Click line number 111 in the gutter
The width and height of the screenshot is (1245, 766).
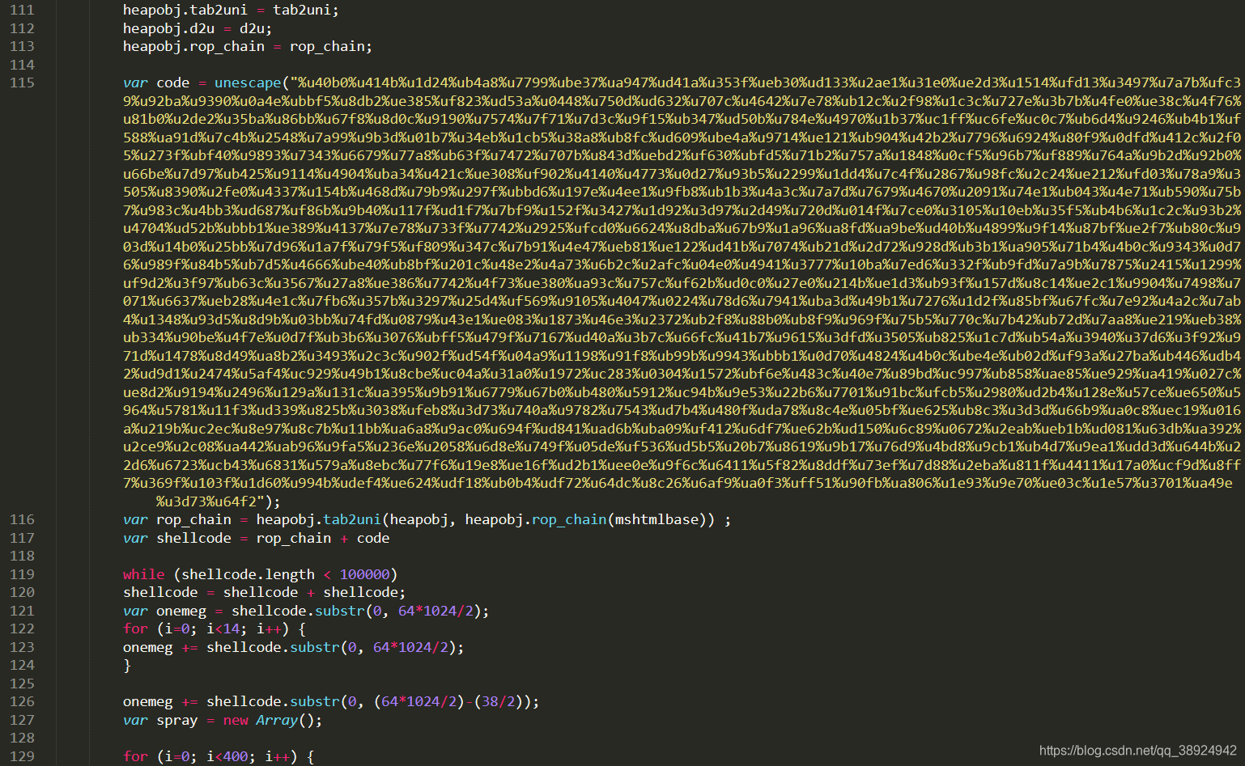click(22, 10)
